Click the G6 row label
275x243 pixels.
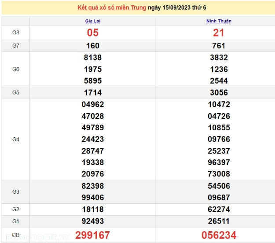tap(16, 69)
